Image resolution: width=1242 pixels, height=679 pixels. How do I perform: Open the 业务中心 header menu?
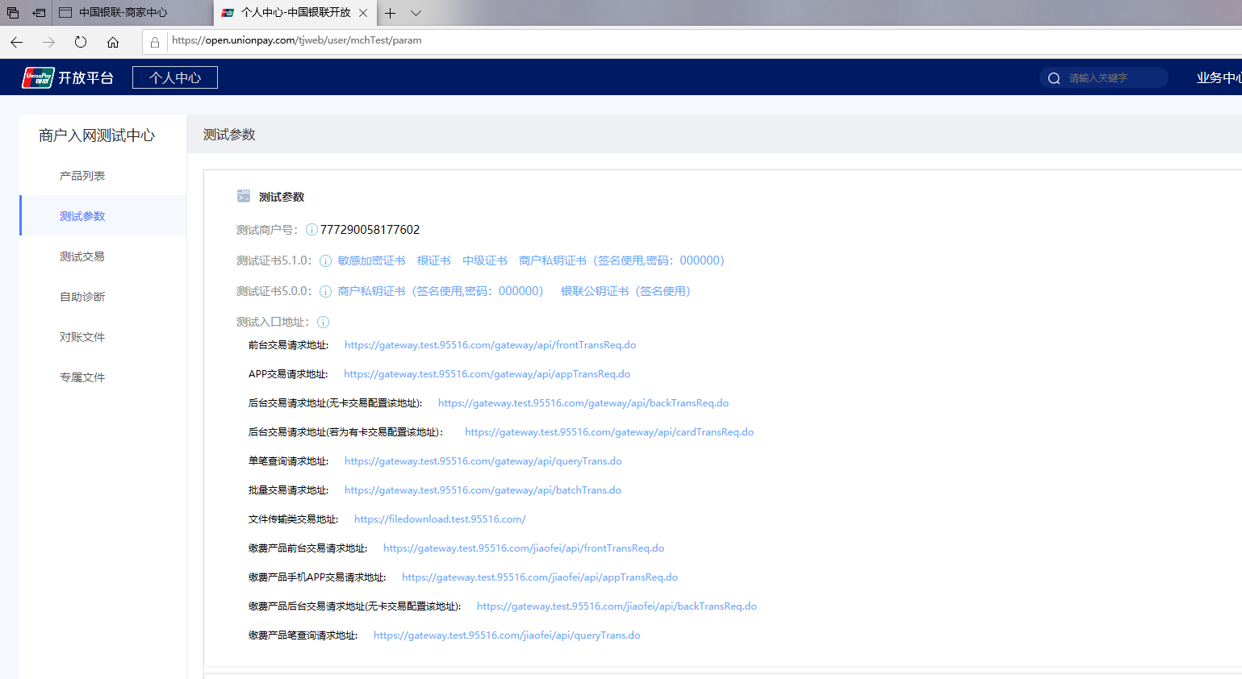(x=1219, y=77)
